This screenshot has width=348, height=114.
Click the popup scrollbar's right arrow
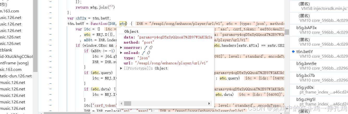(x=209, y=103)
